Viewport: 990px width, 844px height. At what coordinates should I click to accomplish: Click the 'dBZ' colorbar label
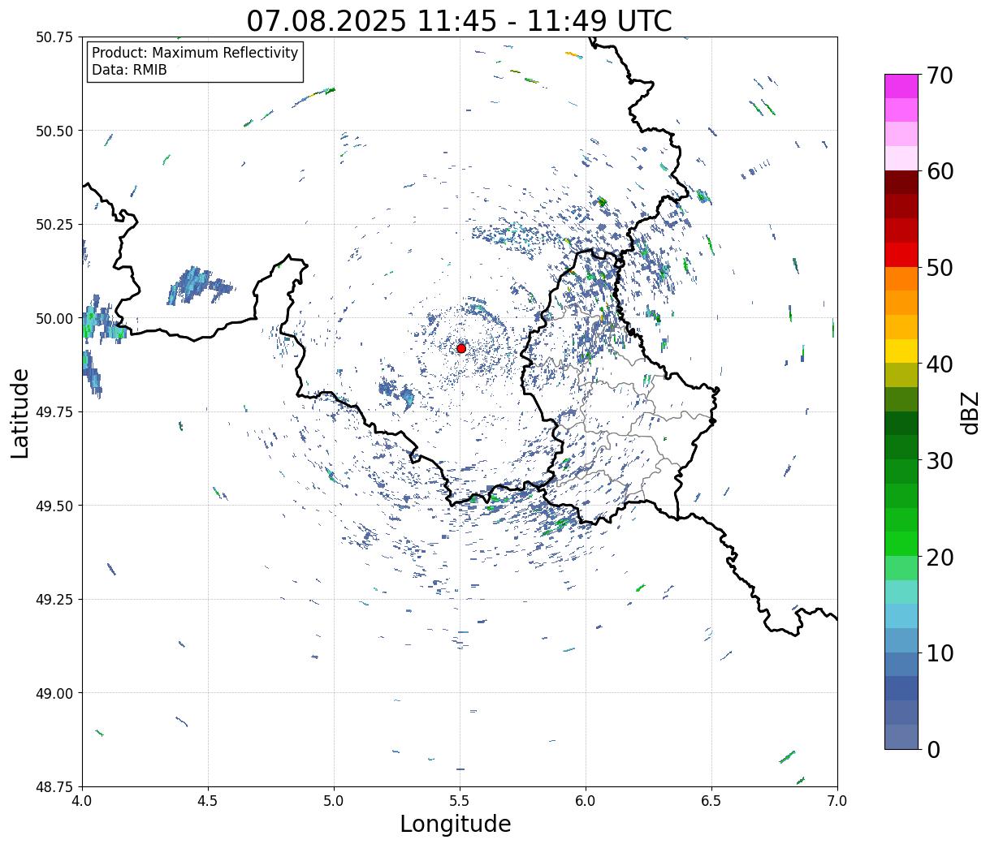coord(970,412)
